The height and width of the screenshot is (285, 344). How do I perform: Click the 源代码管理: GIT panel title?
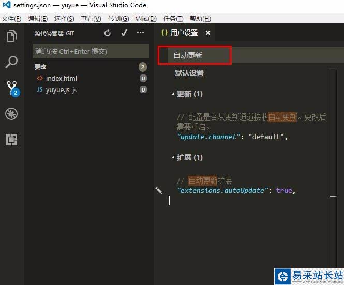click(54, 33)
